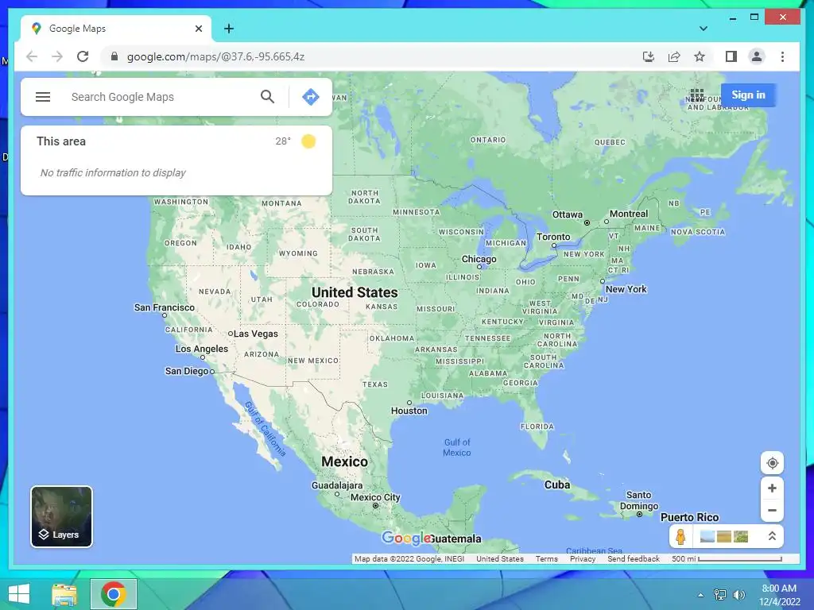Viewport: 814px width, 610px height.
Task: Select the Google Maps tab
Action: (x=116, y=29)
